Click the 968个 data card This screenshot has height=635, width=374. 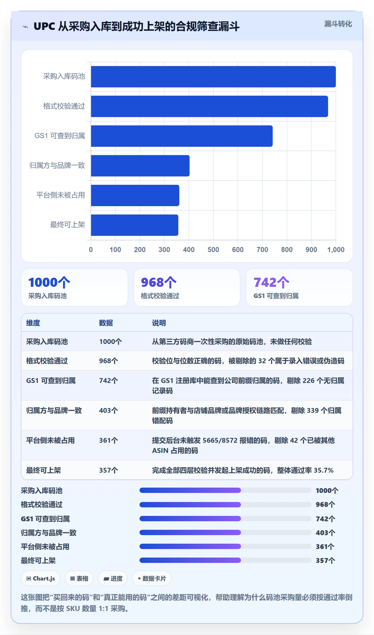pyautogui.click(x=187, y=287)
